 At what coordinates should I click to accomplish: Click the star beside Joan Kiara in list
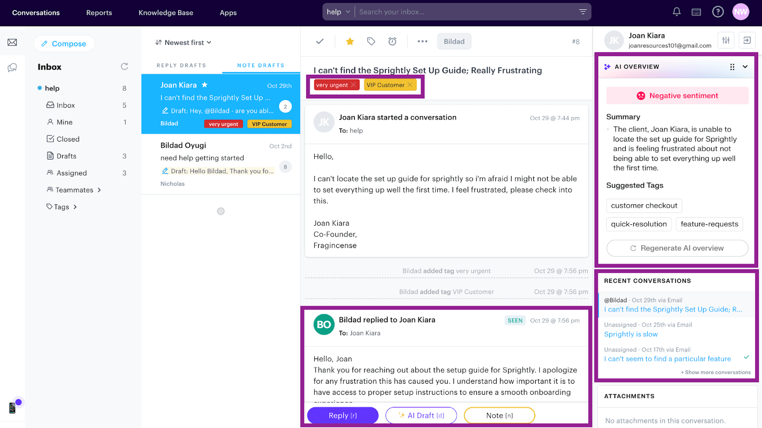204,85
